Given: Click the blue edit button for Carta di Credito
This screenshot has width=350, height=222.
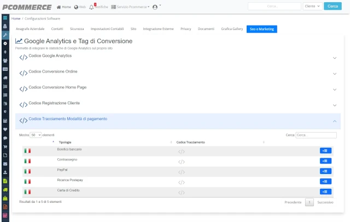Looking at the screenshot, I should coord(325,191).
